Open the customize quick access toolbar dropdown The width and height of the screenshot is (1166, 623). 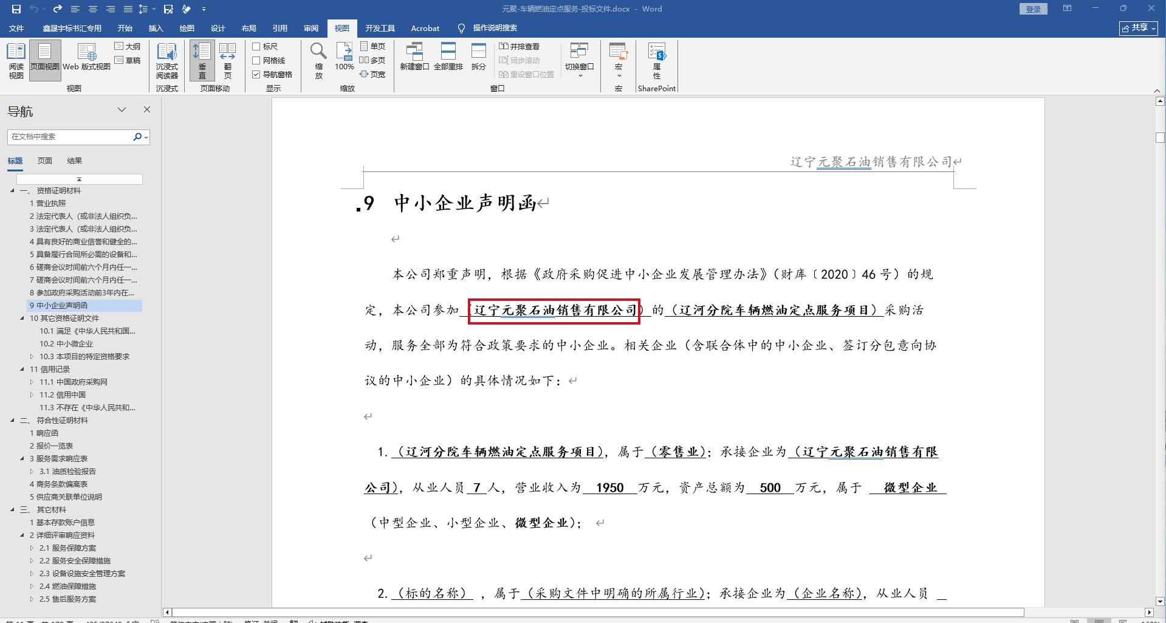204,9
